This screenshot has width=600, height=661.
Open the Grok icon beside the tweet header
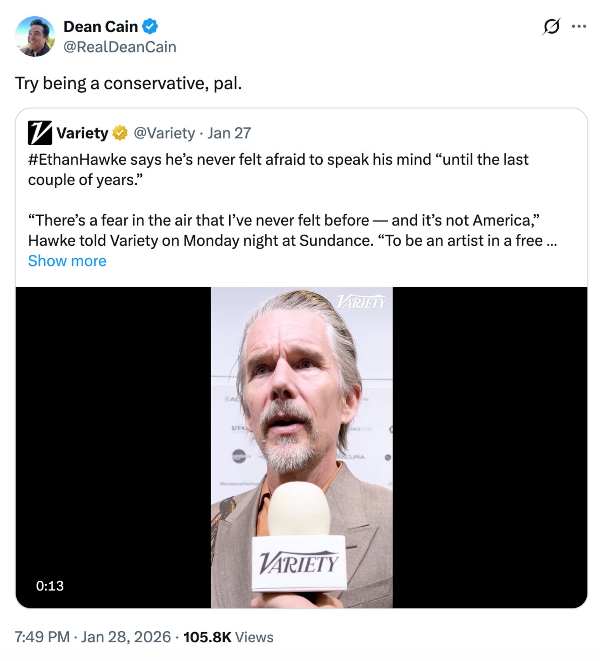(x=551, y=27)
